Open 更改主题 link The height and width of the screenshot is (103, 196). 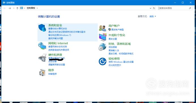[113, 39]
